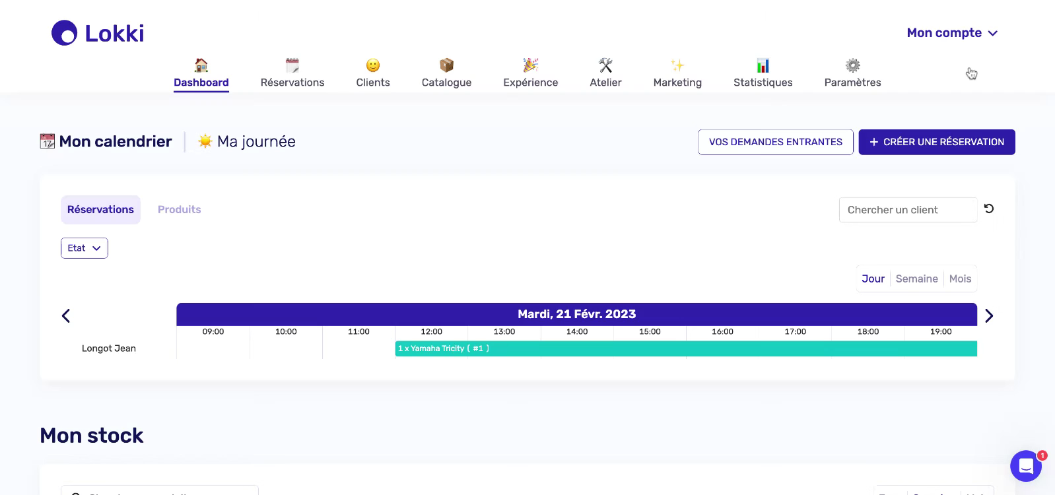1055x495 pixels.
Task: Open the Expérience menu
Action: tap(531, 82)
